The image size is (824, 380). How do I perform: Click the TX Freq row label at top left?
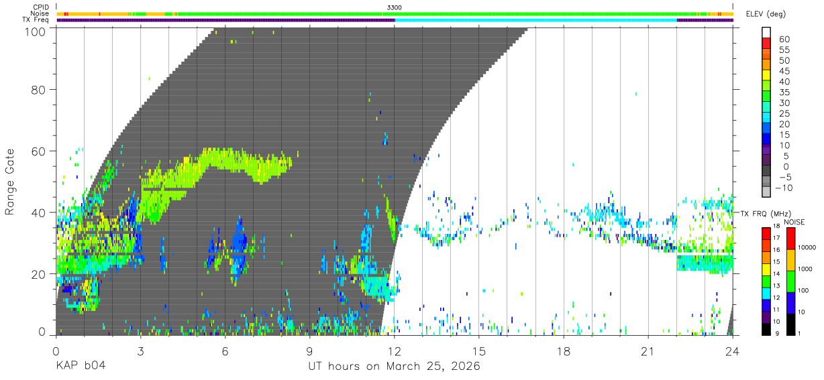point(36,19)
